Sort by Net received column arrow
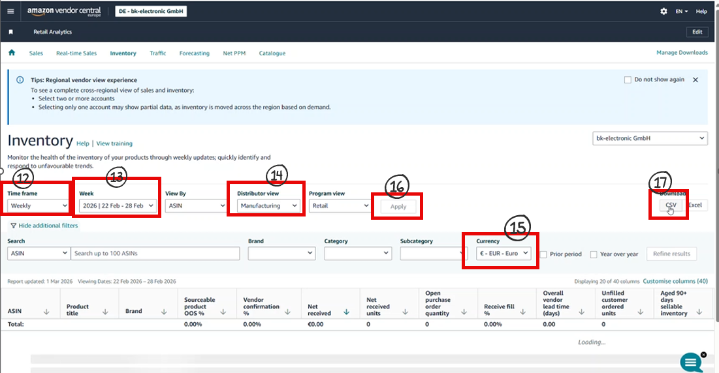 click(x=345, y=312)
